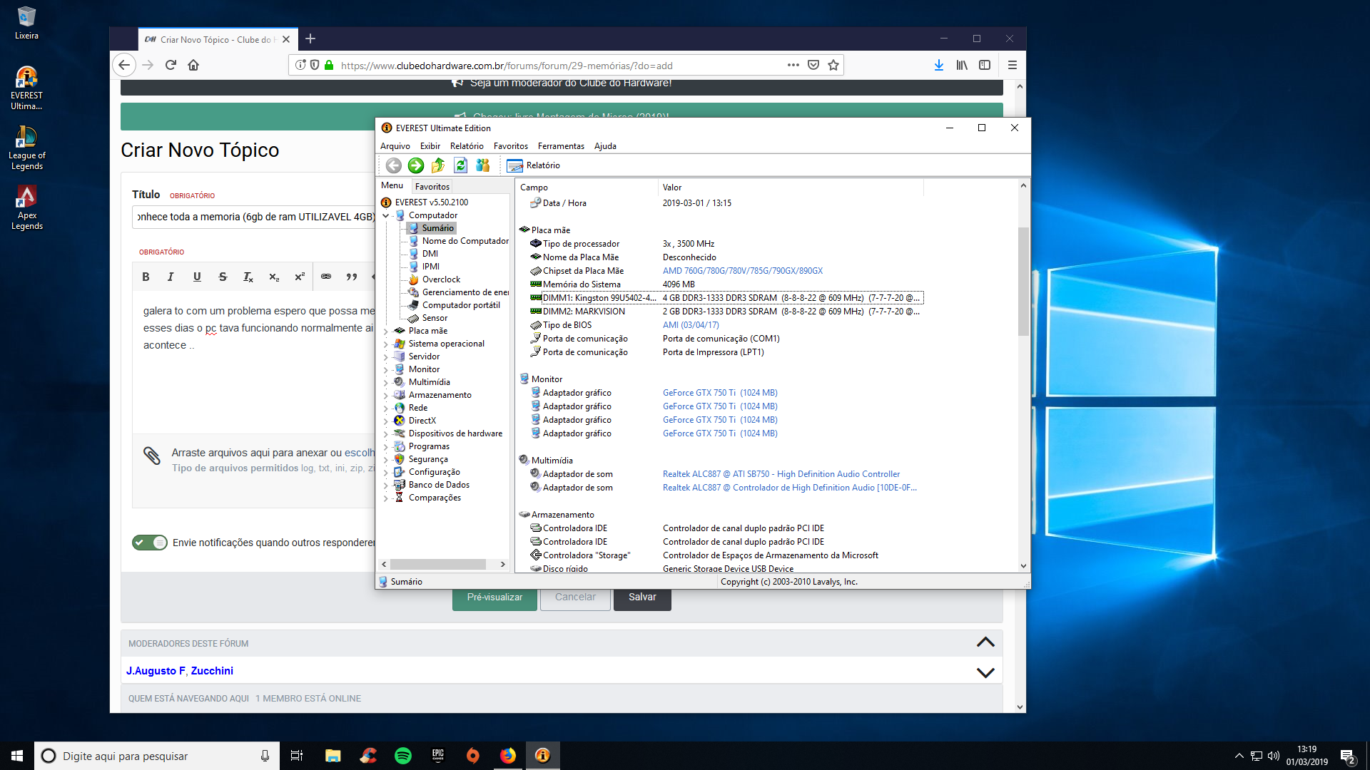
Task: Click Pré-visualizar button
Action: click(x=495, y=597)
